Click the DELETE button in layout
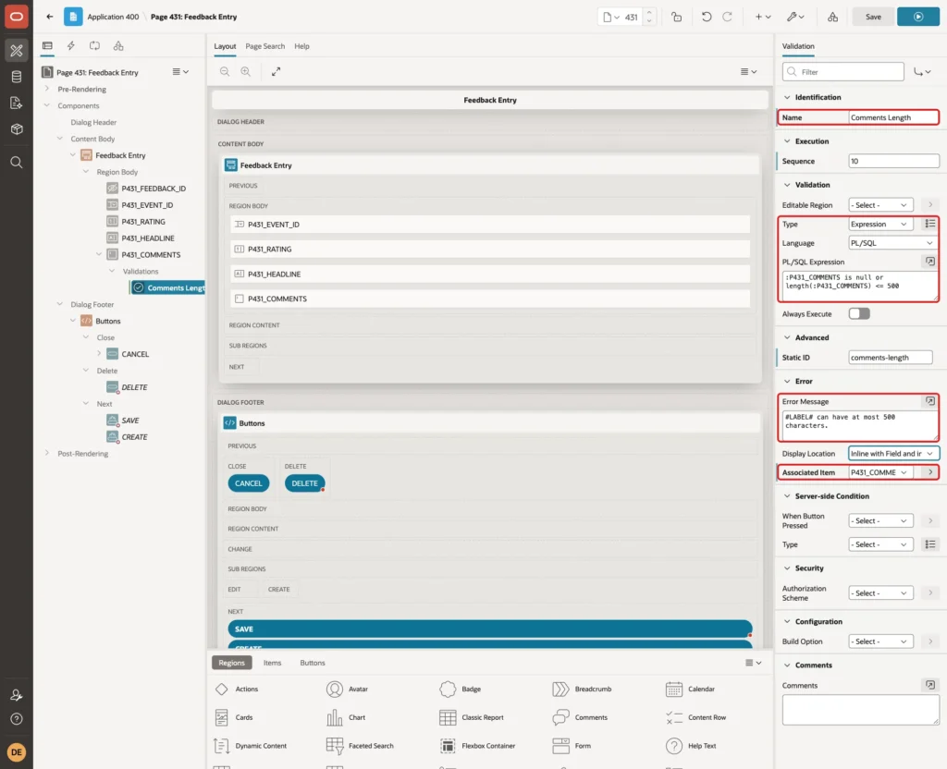The height and width of the screenshot is (769, 947). (x=304, y=483)
